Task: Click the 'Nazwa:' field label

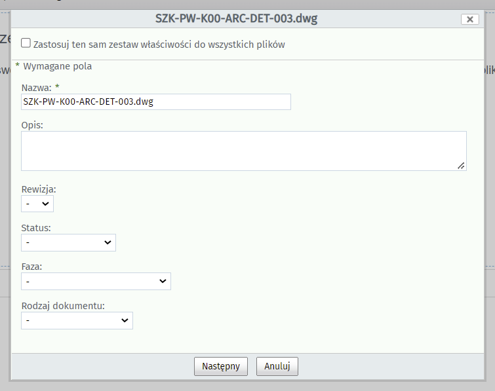Action: coord(37,87)
